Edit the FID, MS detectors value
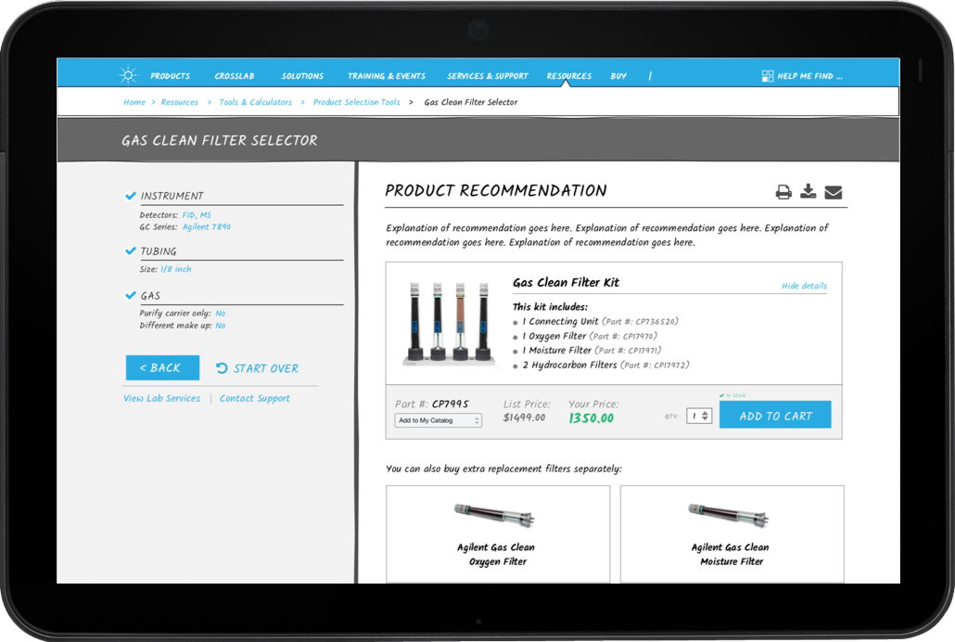 [x=197, y=215]
